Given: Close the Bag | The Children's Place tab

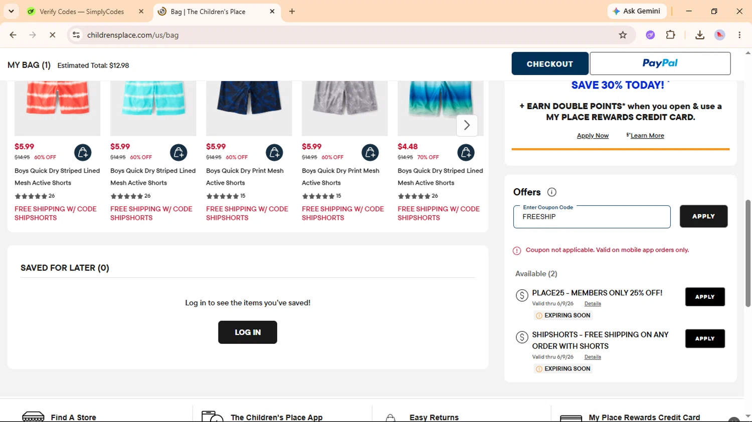Looking at the screenshot, I should pos(272,12).
